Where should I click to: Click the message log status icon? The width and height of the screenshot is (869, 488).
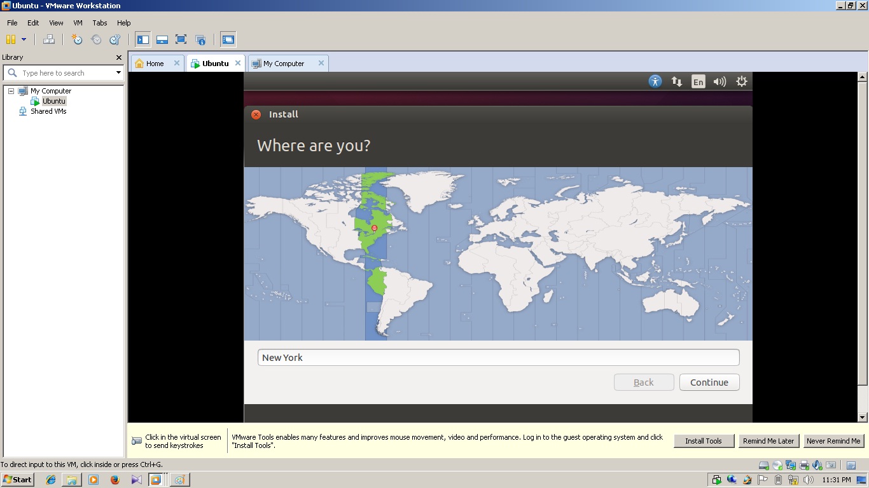[x=852, y=465]
